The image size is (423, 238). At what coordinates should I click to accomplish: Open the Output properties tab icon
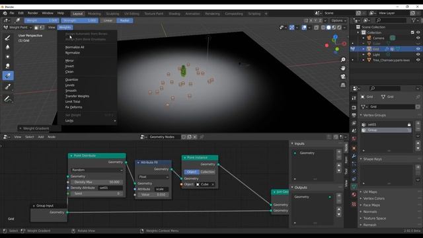point(354,115)
